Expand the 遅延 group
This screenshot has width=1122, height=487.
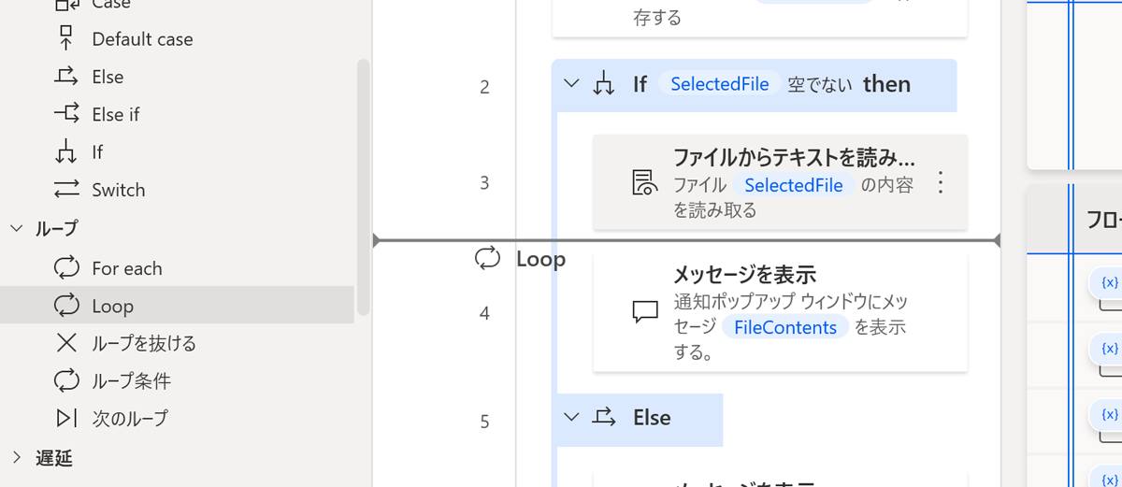pos(17,457)
